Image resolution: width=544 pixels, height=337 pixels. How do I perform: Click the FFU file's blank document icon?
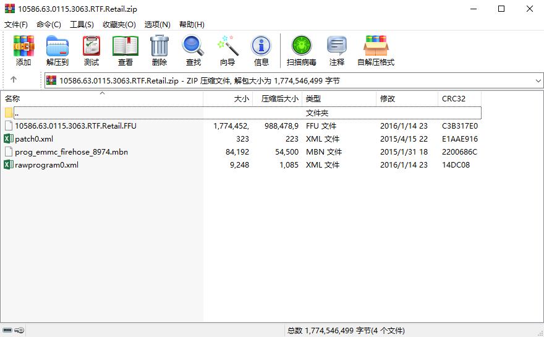(9, 126)
